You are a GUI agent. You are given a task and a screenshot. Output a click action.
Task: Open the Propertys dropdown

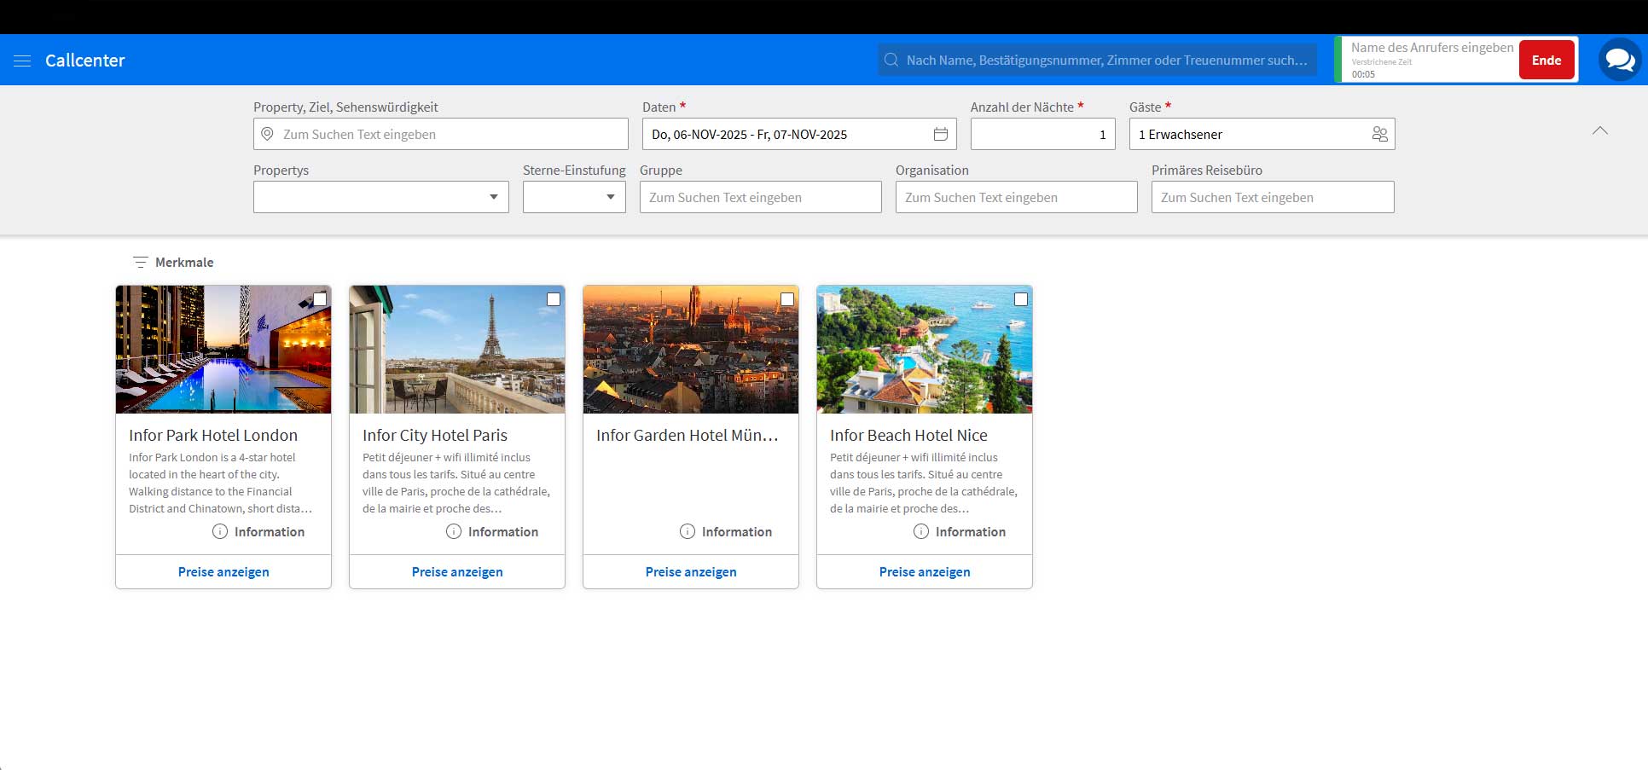pos(381,197)
